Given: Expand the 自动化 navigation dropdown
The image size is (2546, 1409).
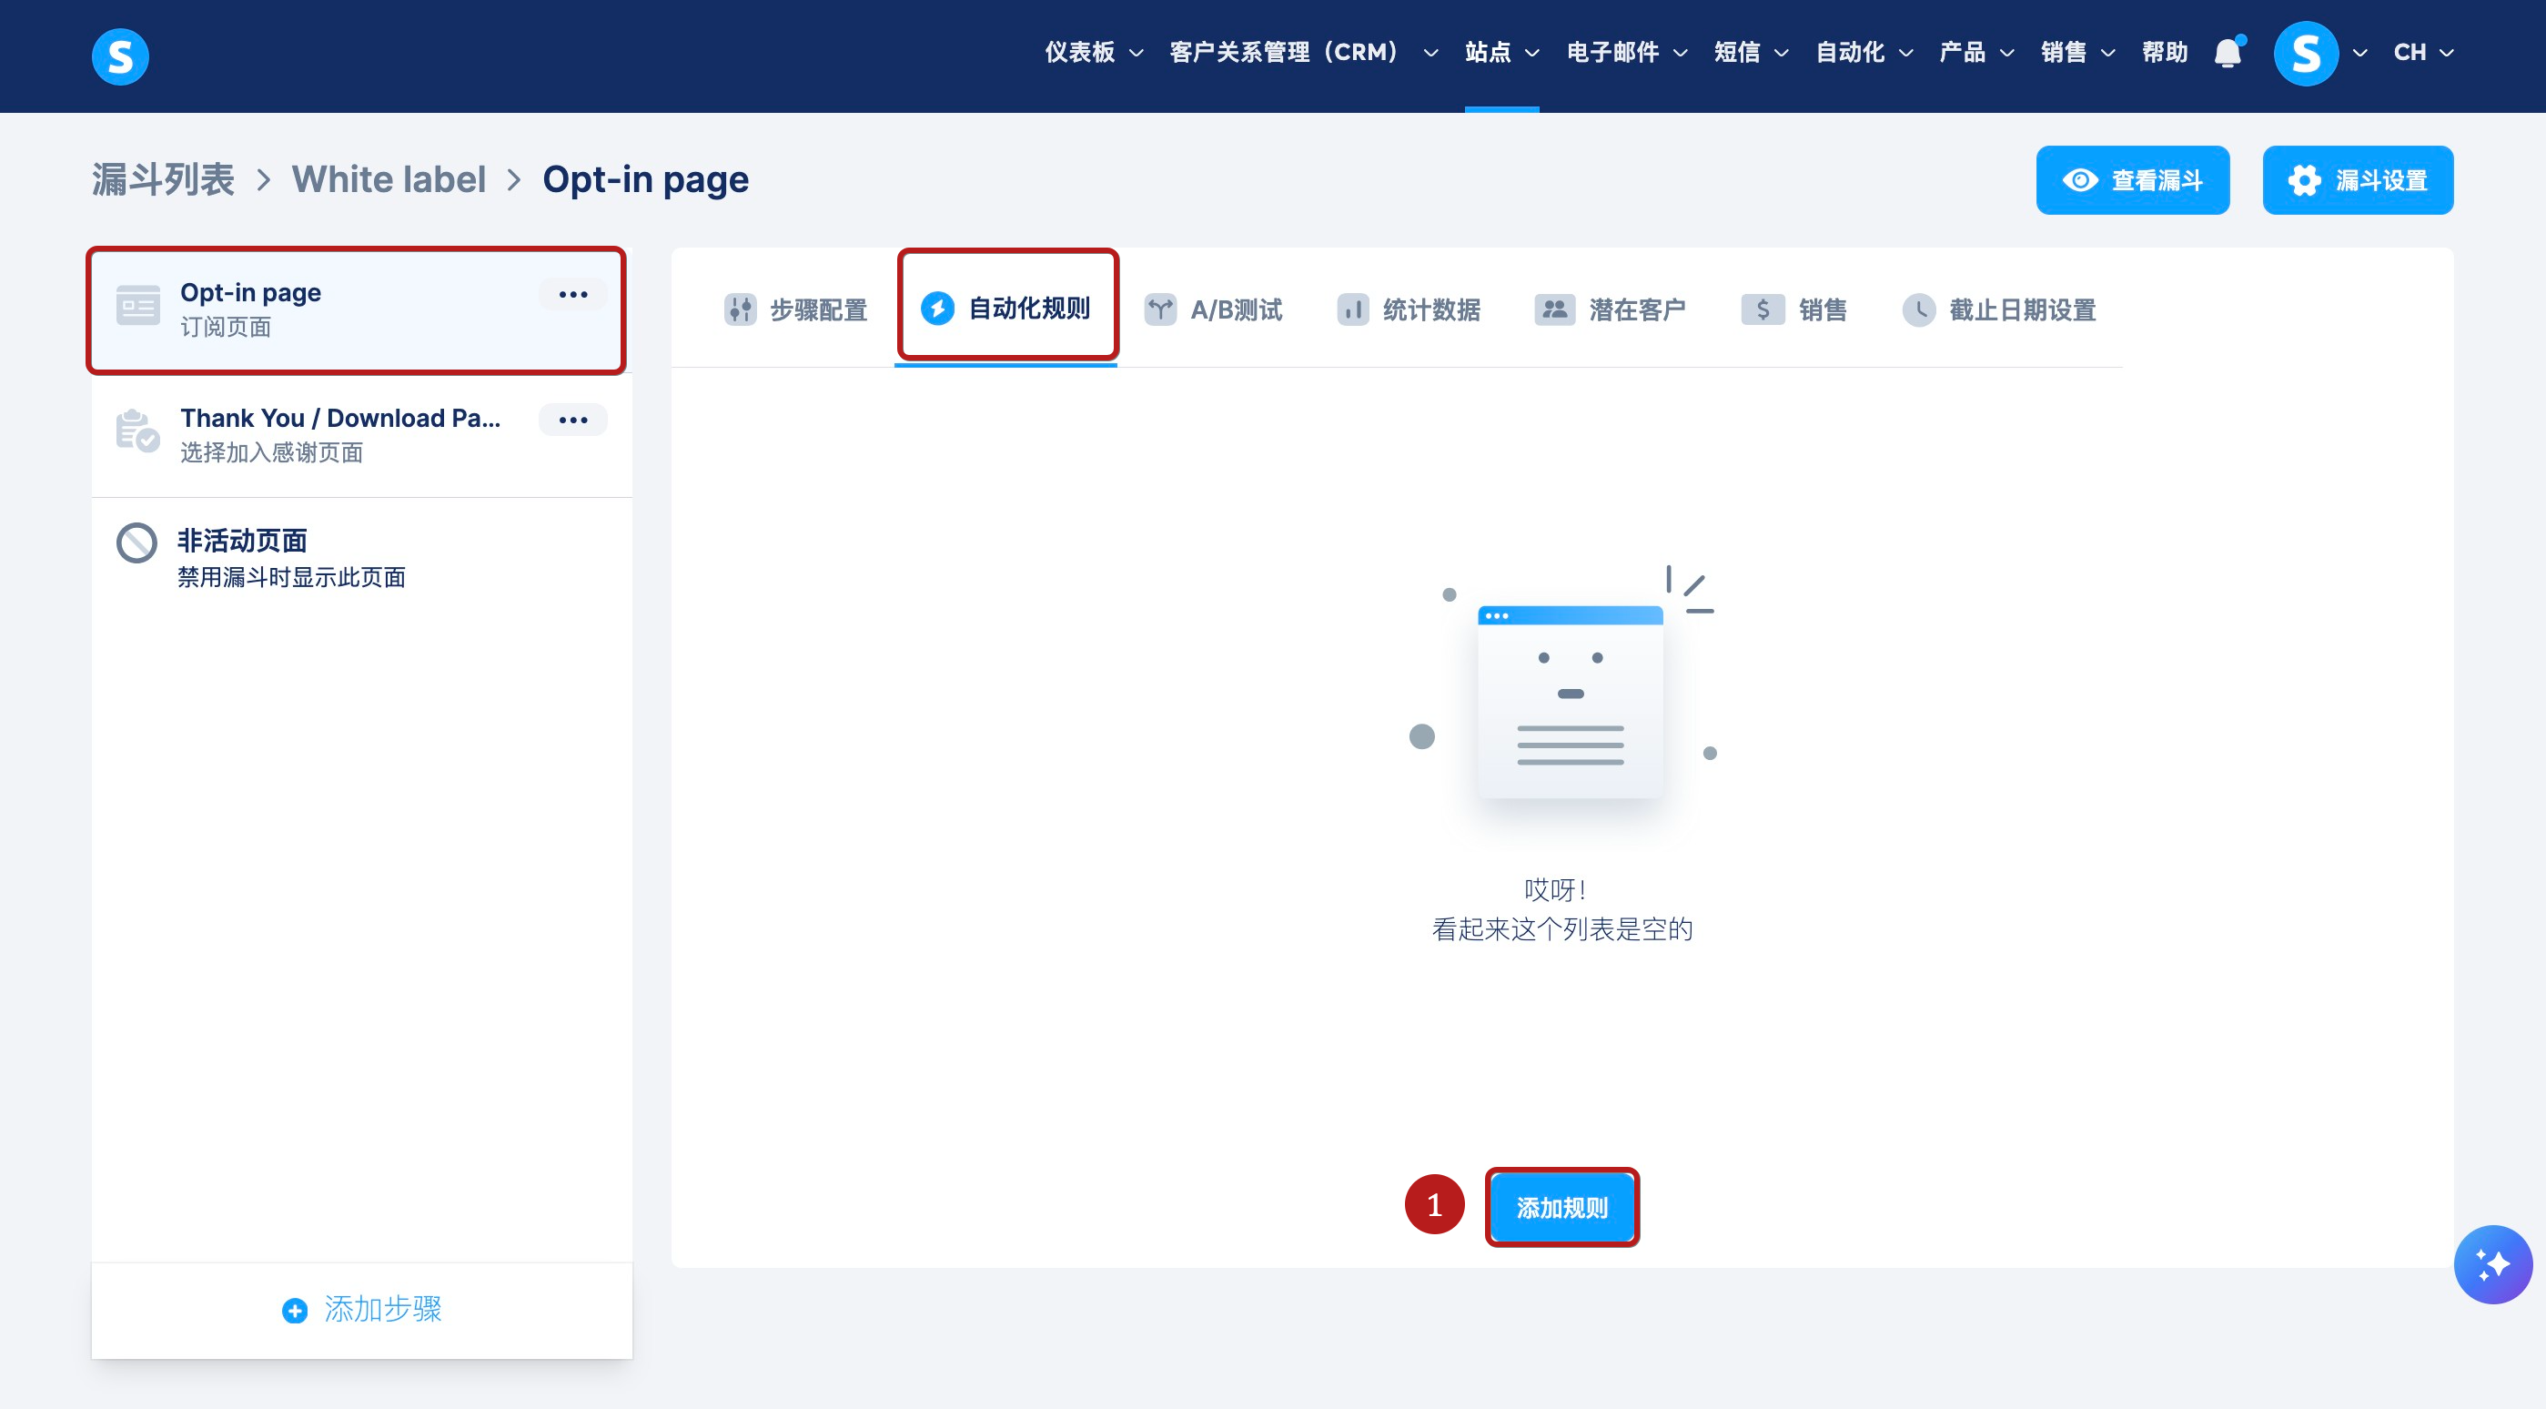Looking at the screenshot, I should pyautogui.click(x=1863, y=53).
